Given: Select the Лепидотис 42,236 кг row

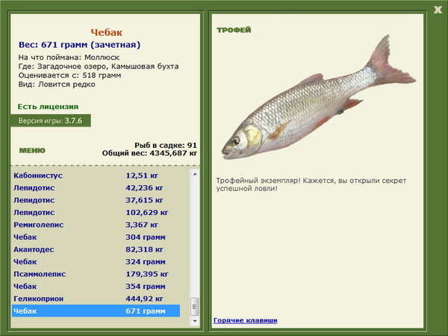Looking at the screenshot, I should 96,187.
